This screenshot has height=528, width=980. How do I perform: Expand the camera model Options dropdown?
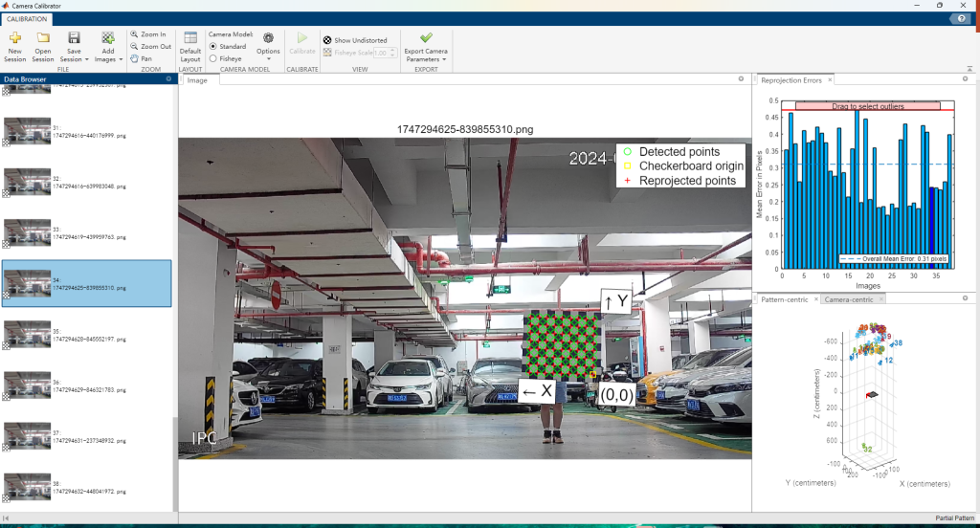point(268,59)
